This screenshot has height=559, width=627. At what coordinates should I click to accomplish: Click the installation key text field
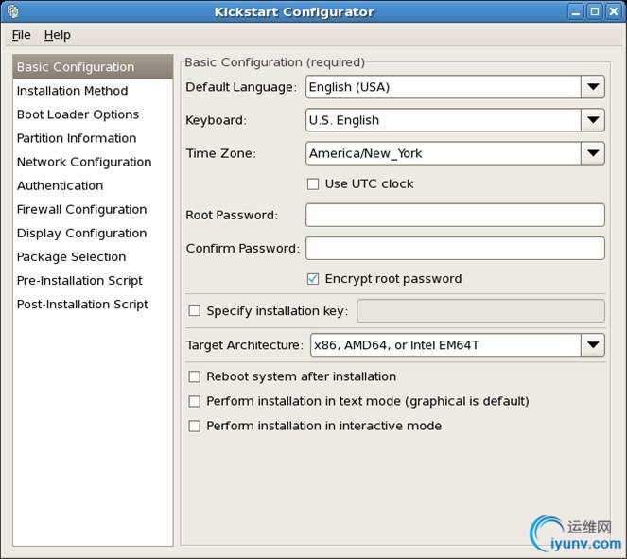[480, 310]
